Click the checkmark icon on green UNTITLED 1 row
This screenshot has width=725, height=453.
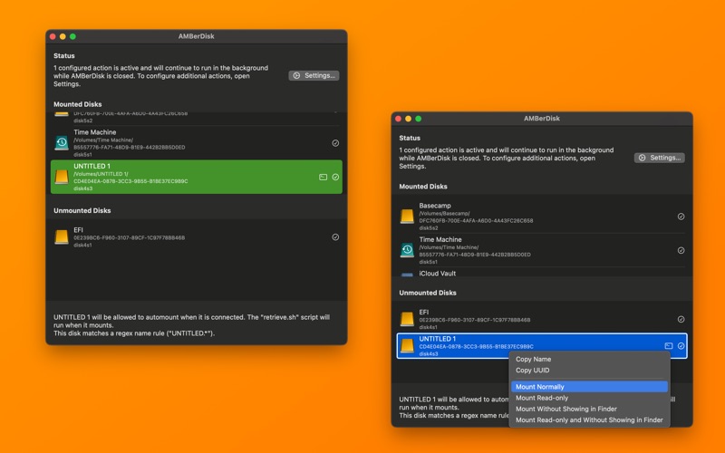(335, 177)
